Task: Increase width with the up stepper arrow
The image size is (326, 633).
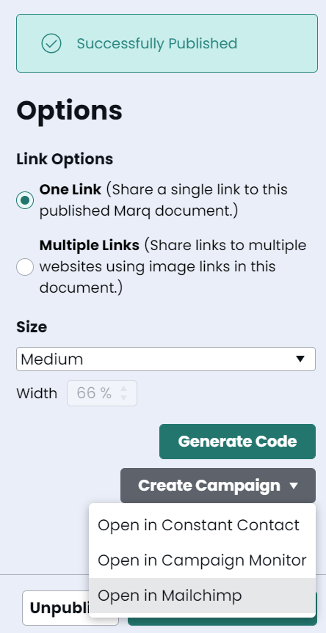Action: (x=124, y=389)
